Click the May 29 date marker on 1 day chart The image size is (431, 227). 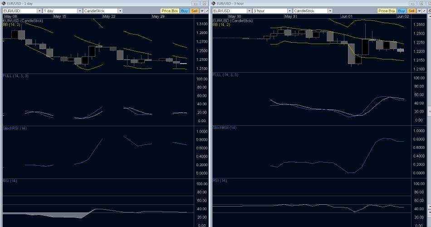pyautogui.click(x=158, y=16)
